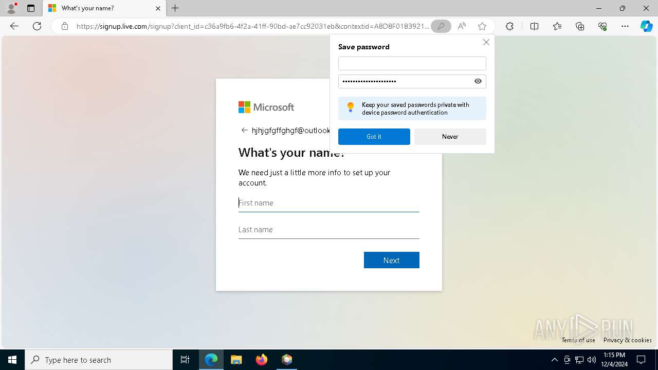Click the Got it button
Screen dimensions: 658x370
pyautogui.click(x=374, y=137)
